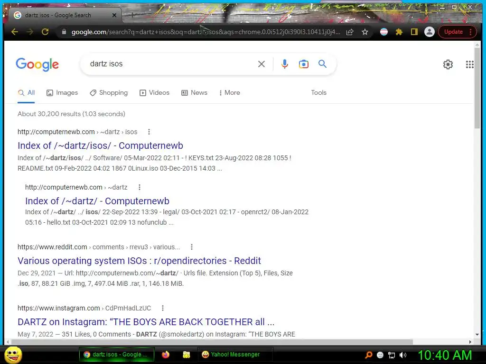Click the reddit.com comments rrevu3 URL text
Viewport: 486px width, 364px height.
[x=99, y=247]
